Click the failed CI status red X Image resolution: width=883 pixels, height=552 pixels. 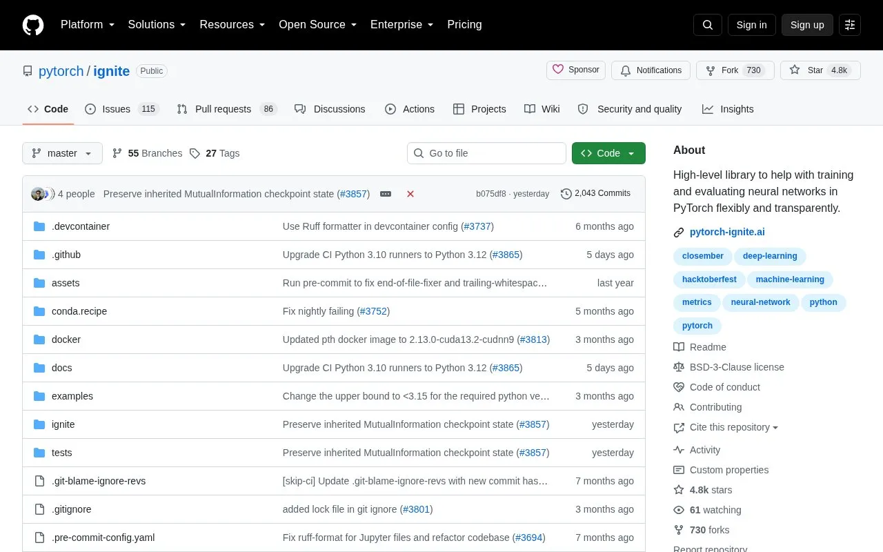[x=410, y=194]
